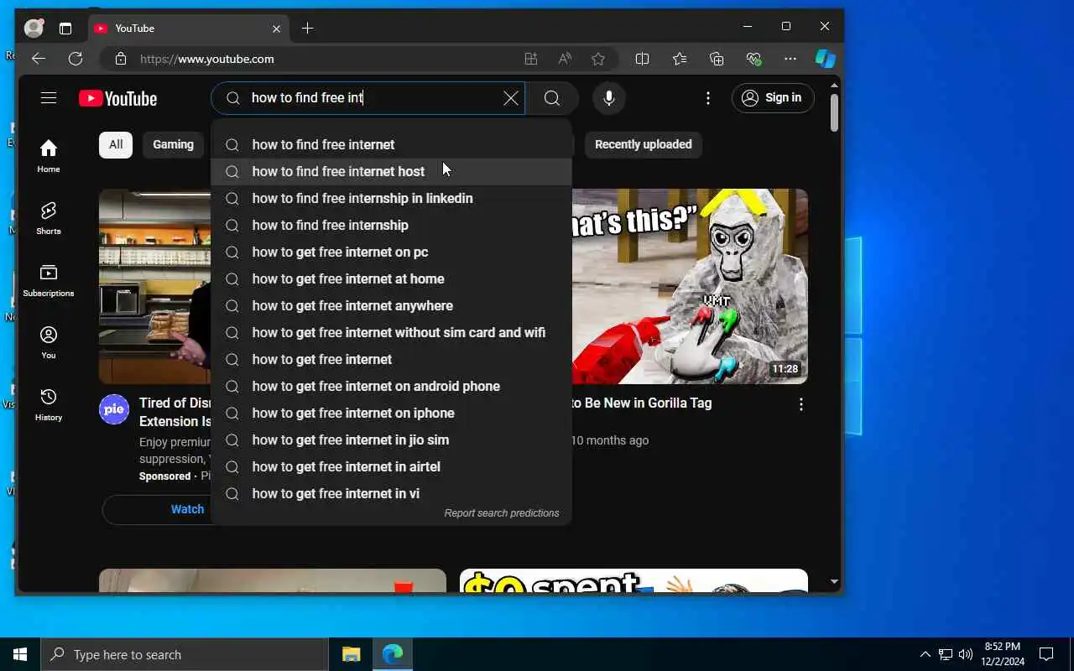Viewport: 1074px width, 671px height.
Task: Select the YouTube browser tab
Action: click(x=189, y=29)
